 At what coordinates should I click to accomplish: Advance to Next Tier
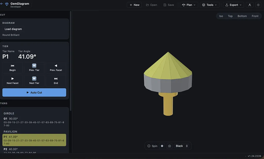click(34, 81)
